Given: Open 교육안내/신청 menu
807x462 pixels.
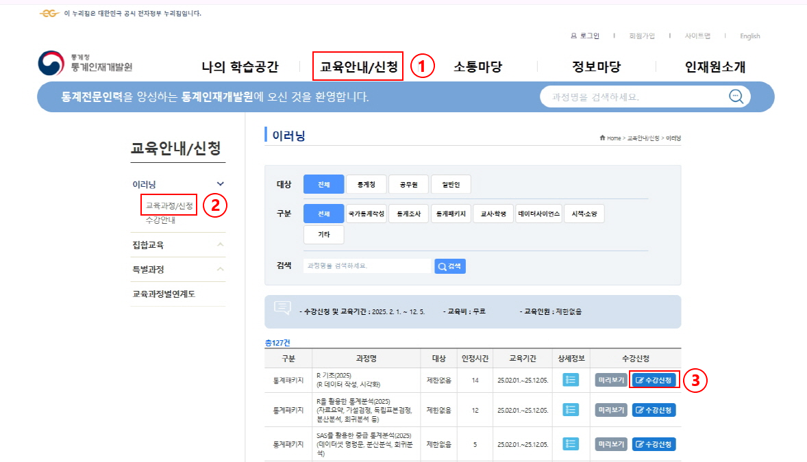Looking at the screenshot, I should pos(359,66).
